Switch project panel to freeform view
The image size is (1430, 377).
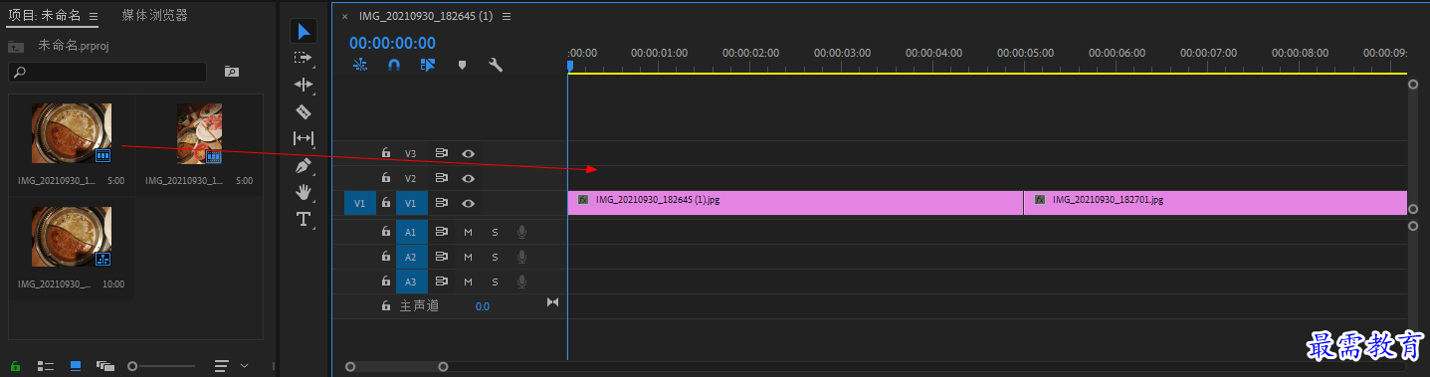[104, 366]
